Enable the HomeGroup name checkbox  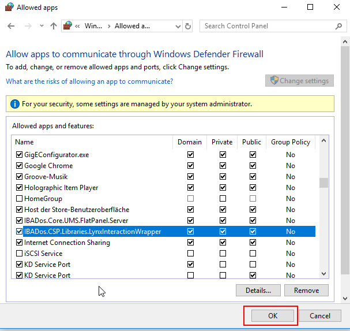point(19,198)
